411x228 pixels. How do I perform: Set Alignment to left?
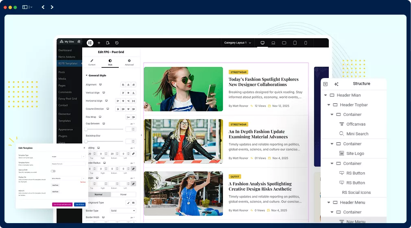[x=123, y=85]
